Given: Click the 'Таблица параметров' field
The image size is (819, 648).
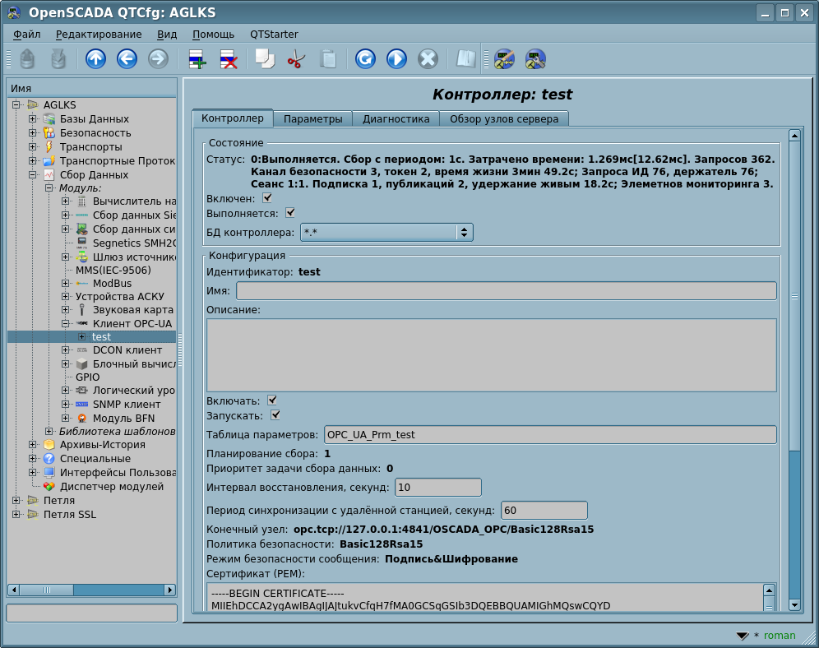Looking at the screenshot, I should [551, 435].
